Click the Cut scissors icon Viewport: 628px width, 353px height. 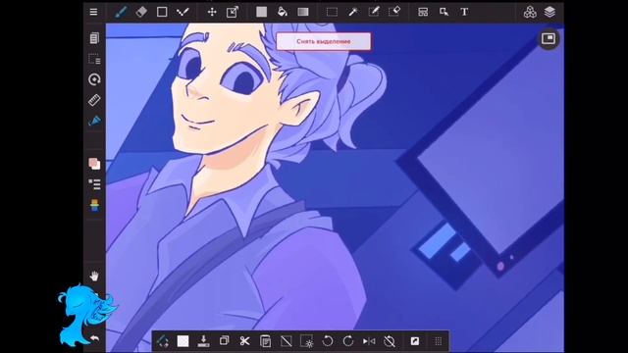244,341
